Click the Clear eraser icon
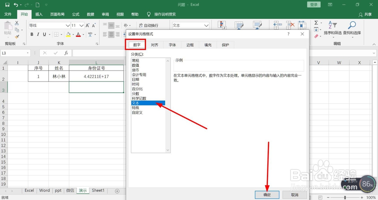The image size is (378, 200). (316, 36)
